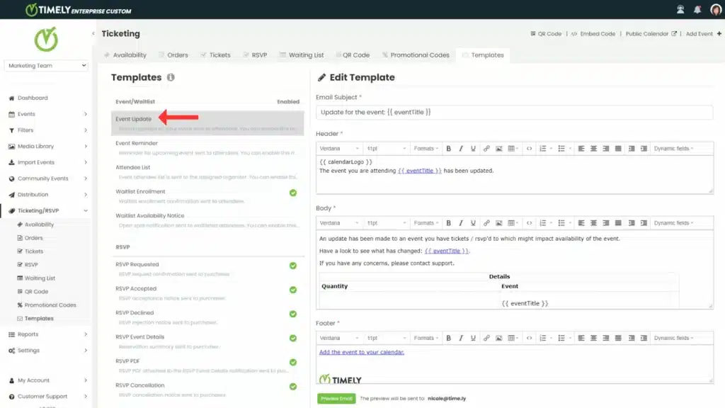Insert a link using the Header toolbar
Image resolution: width=725 pixels, height=408 pixels.
[486, 149]
